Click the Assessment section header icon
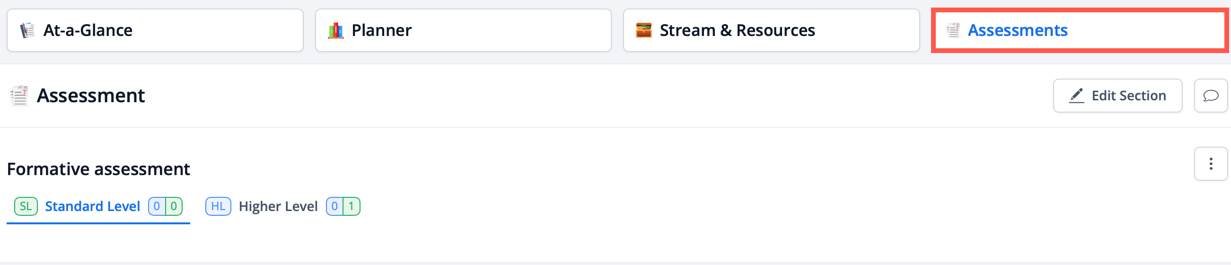Screen dimensions: 1231x265 tap(19, 96)
